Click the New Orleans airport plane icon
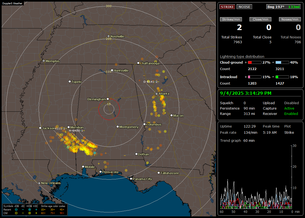The image size is (305, 218). pos(39,183)
